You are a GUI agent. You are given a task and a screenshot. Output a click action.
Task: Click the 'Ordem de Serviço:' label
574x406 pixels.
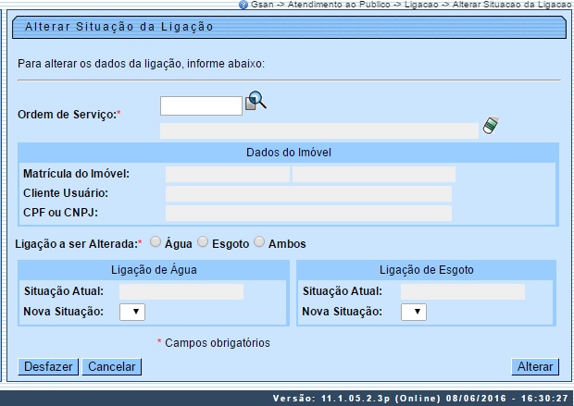(67, 115)
